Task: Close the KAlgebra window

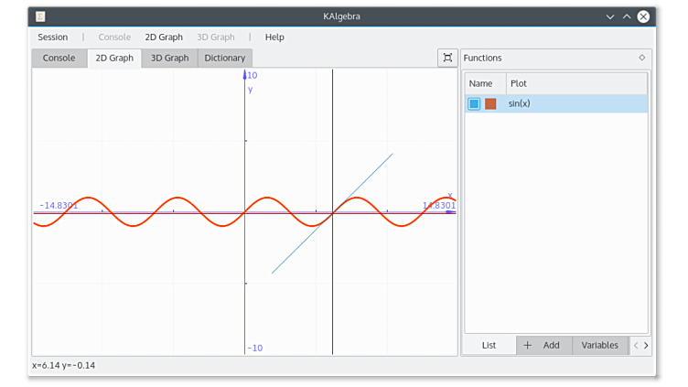Action: (644, 16)
